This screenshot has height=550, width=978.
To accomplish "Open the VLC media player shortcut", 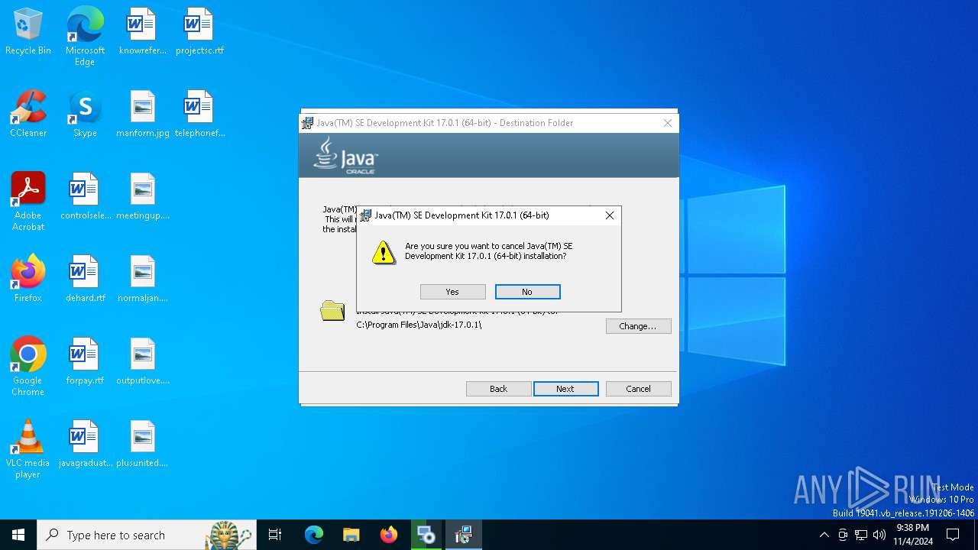I will tap(28, 449).
